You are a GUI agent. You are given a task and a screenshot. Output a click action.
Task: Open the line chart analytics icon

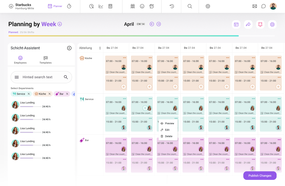tap(101, 6)
